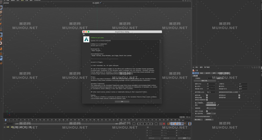
Task: Step to previous frame
Action: (142, 124)
